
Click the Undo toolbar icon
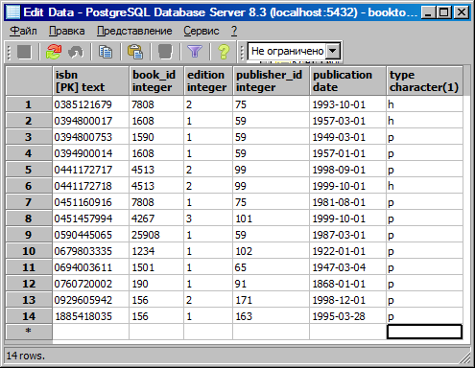76,52
